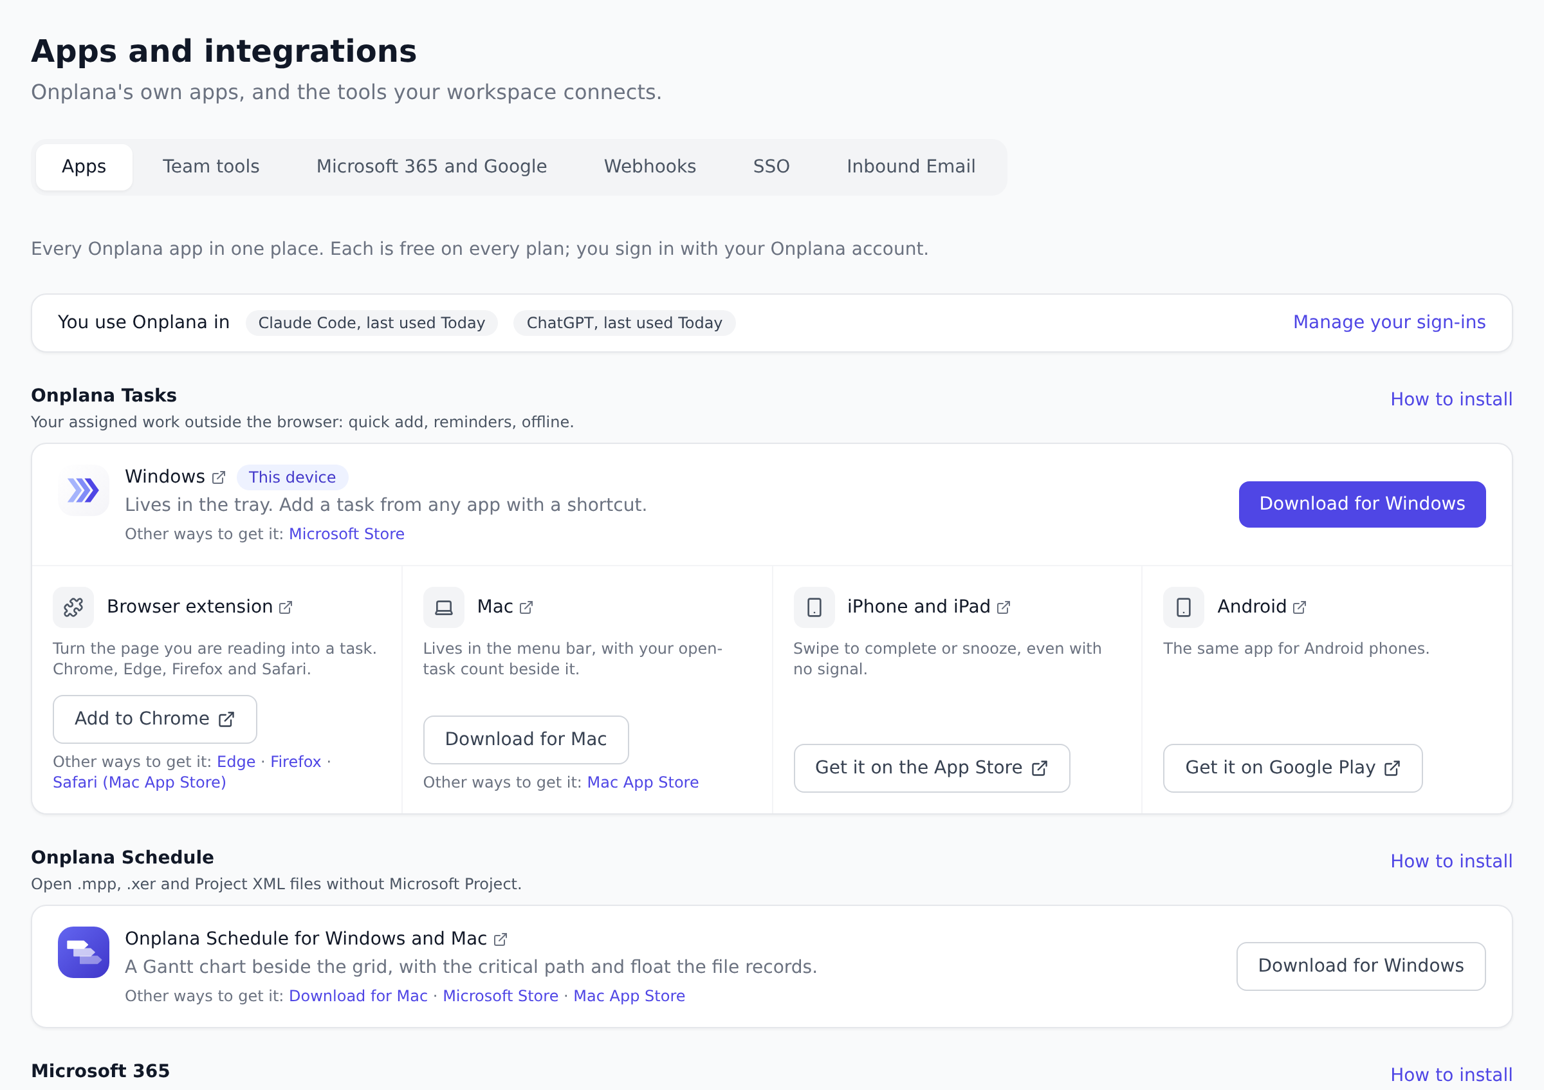Open Microsoft Store link under Windows app
Screen dimensions: 1544x1090
point(346,534)
